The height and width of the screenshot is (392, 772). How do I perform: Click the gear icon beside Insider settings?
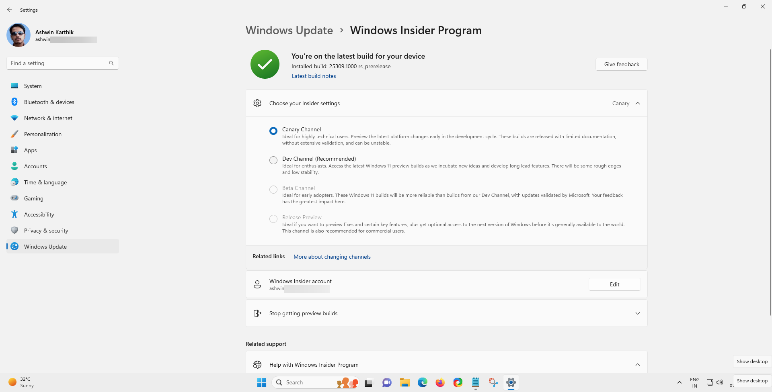point(257,103)
